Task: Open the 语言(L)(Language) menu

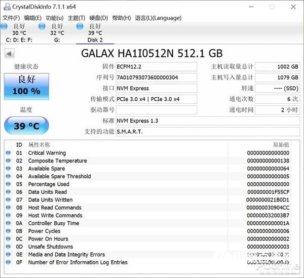Action: point(158,18)
